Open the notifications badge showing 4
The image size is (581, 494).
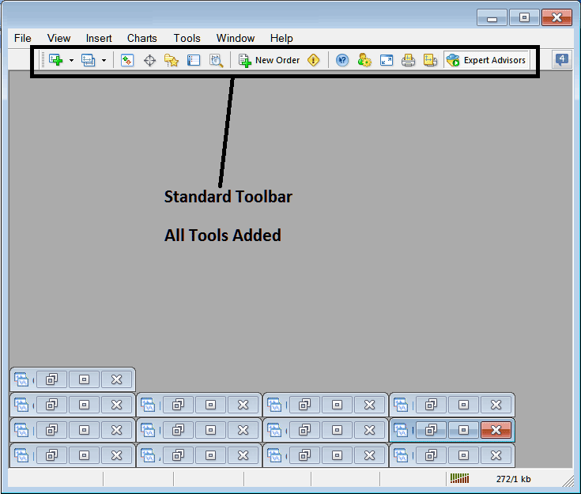(x=562, y=59)
